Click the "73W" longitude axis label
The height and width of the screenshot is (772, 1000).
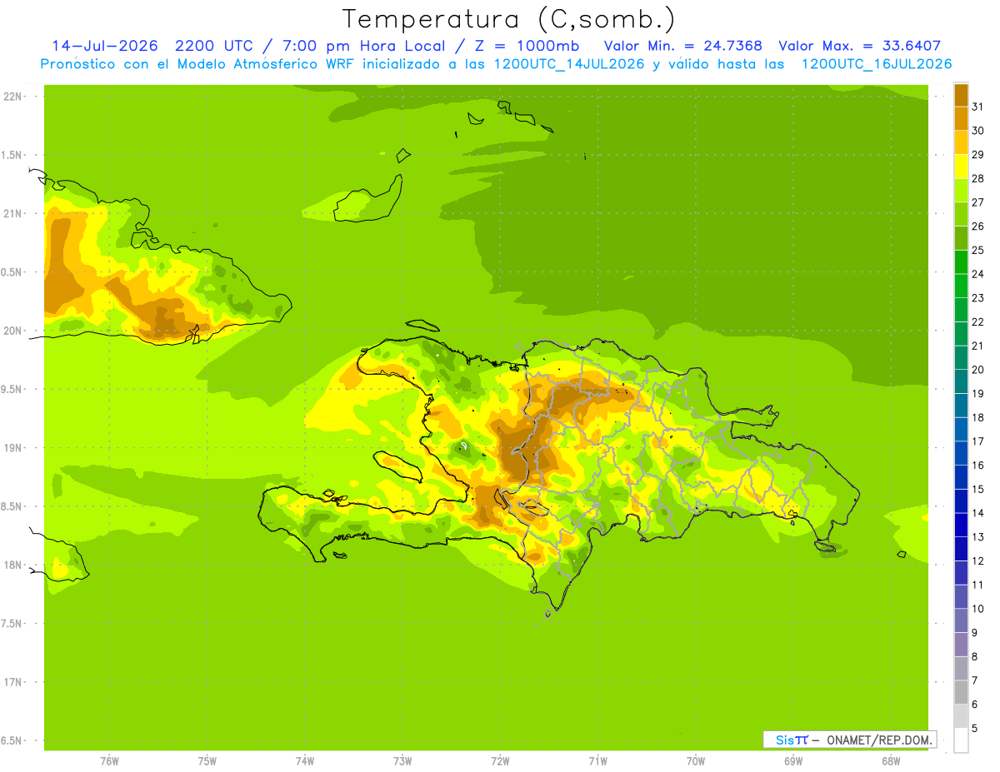(402, 760)
